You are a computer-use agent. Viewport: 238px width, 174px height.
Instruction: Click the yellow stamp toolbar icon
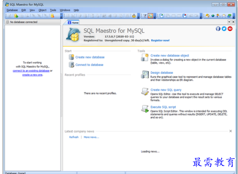tap(134, 16)
